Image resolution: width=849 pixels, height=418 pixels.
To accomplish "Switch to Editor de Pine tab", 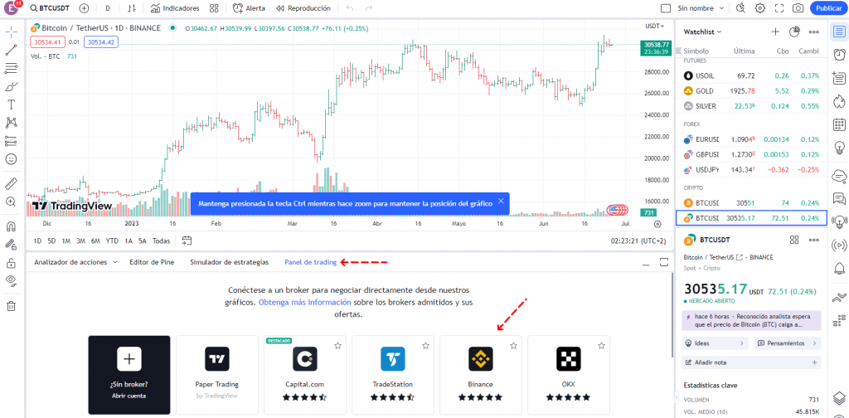I will tap(152, 262).
